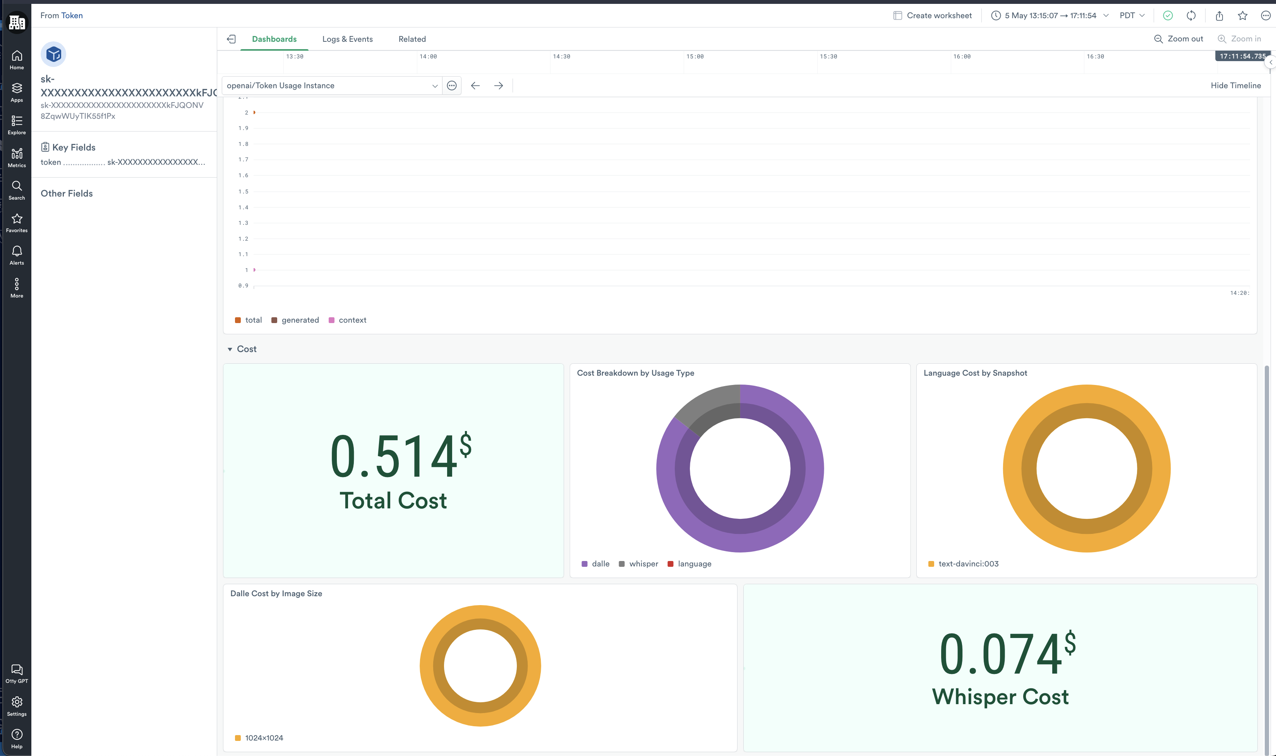Viewport: 1276px width, 756px height.
Task: Collapse the left details panel icon
Action: coord(231,39)
